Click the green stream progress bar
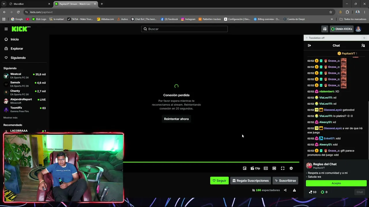The width and height of the screenshot is (369, 207). click(x=211, y=162)
